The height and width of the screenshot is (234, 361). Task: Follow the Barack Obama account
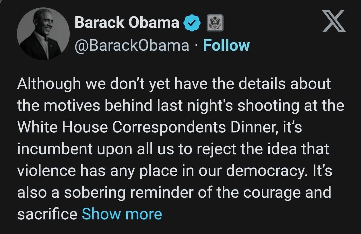coord(226,45)
